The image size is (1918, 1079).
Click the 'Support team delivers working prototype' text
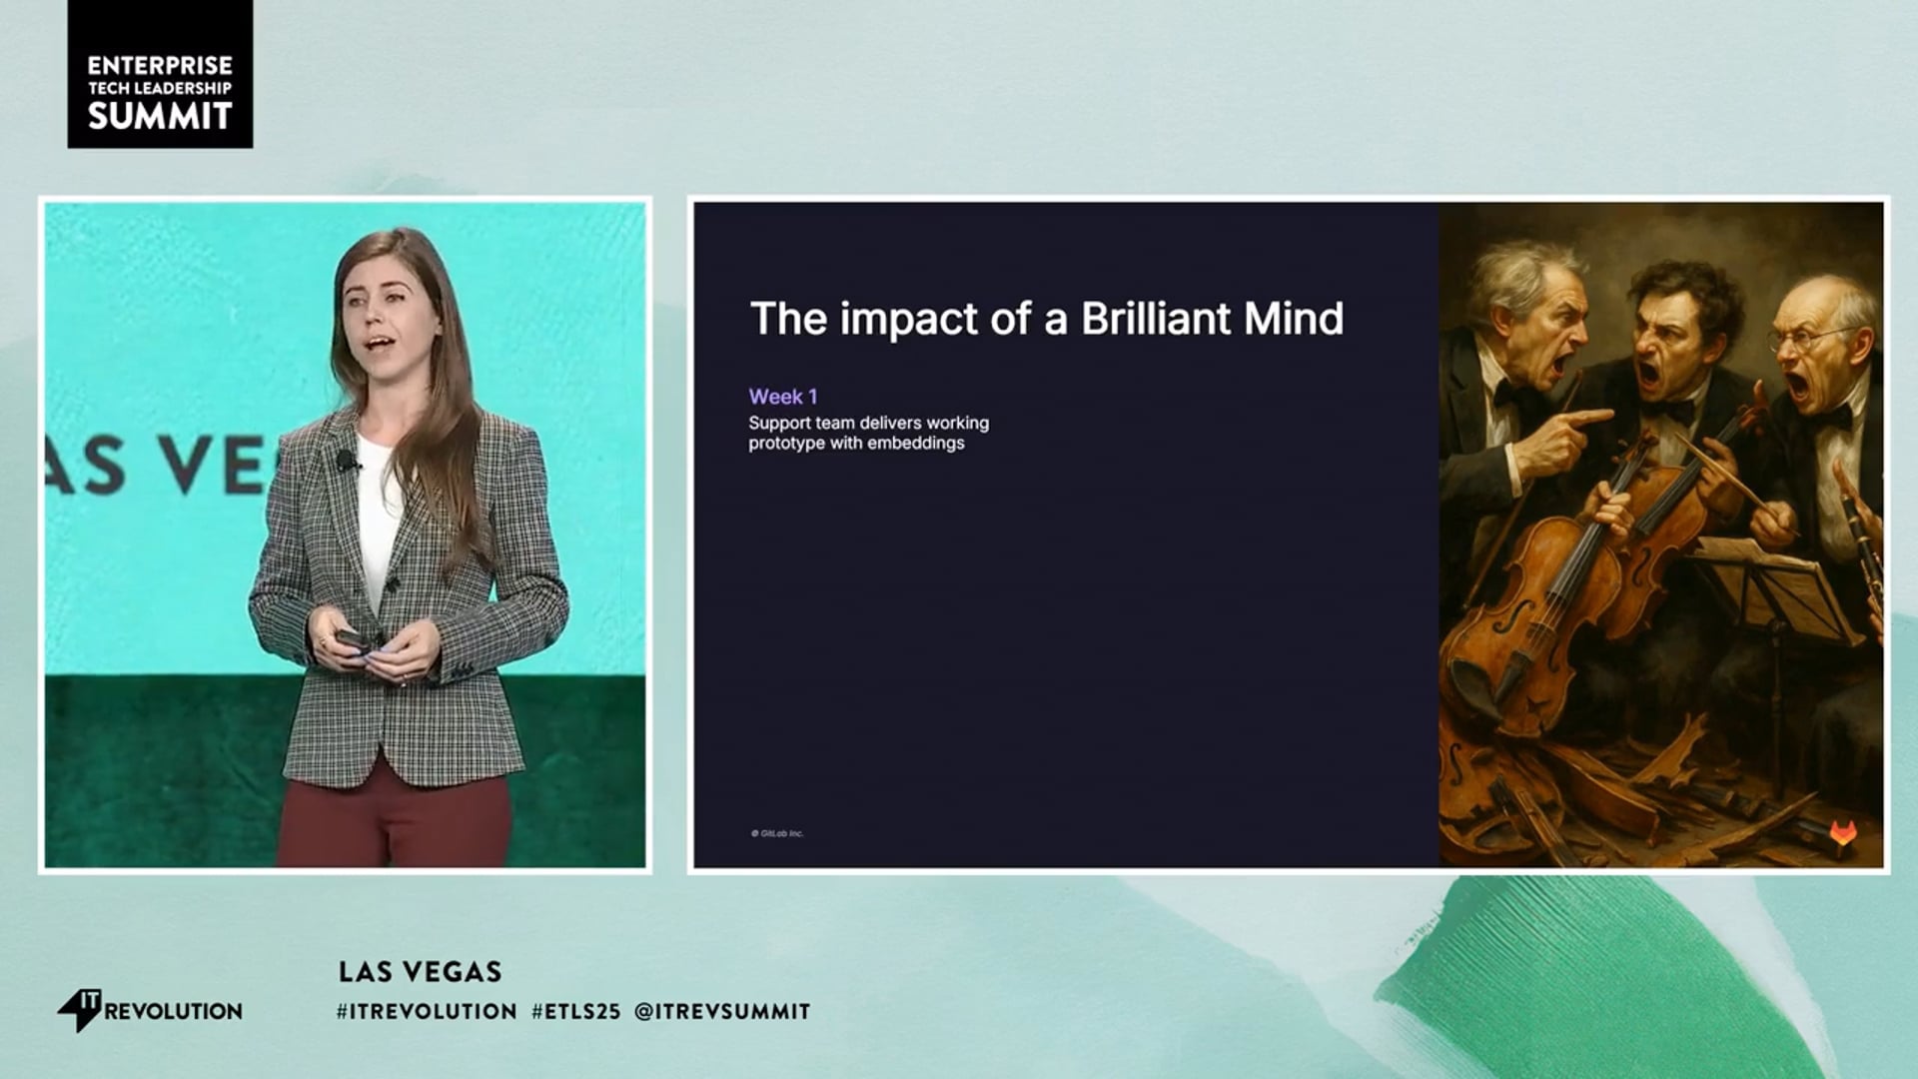pos(869,433)
